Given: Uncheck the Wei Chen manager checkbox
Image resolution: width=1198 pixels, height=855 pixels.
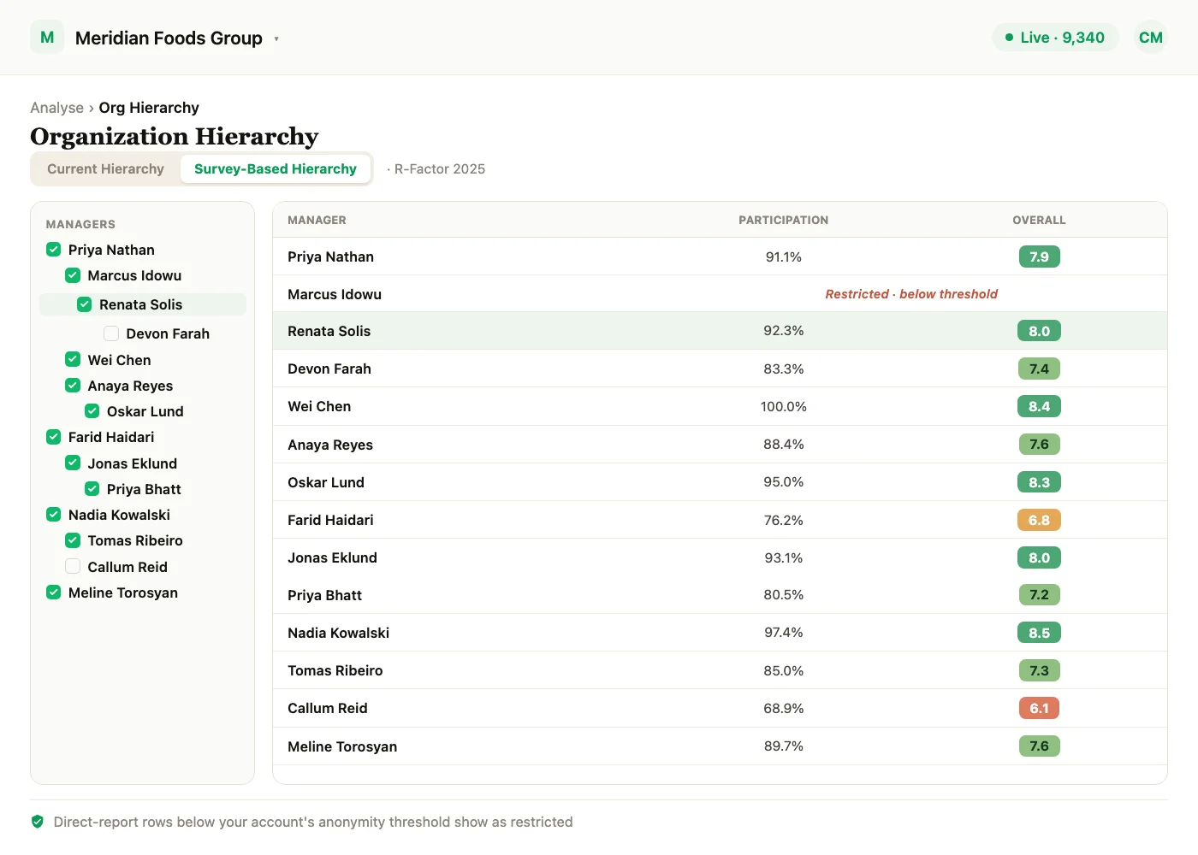Looking at the screenshot, I should [x=73, y=359].
